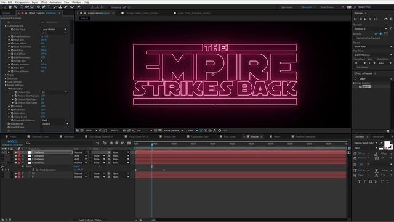The width and height of the screenshot is (394, 222).
Task: Open File menu
Action: (x=3, y=2)
